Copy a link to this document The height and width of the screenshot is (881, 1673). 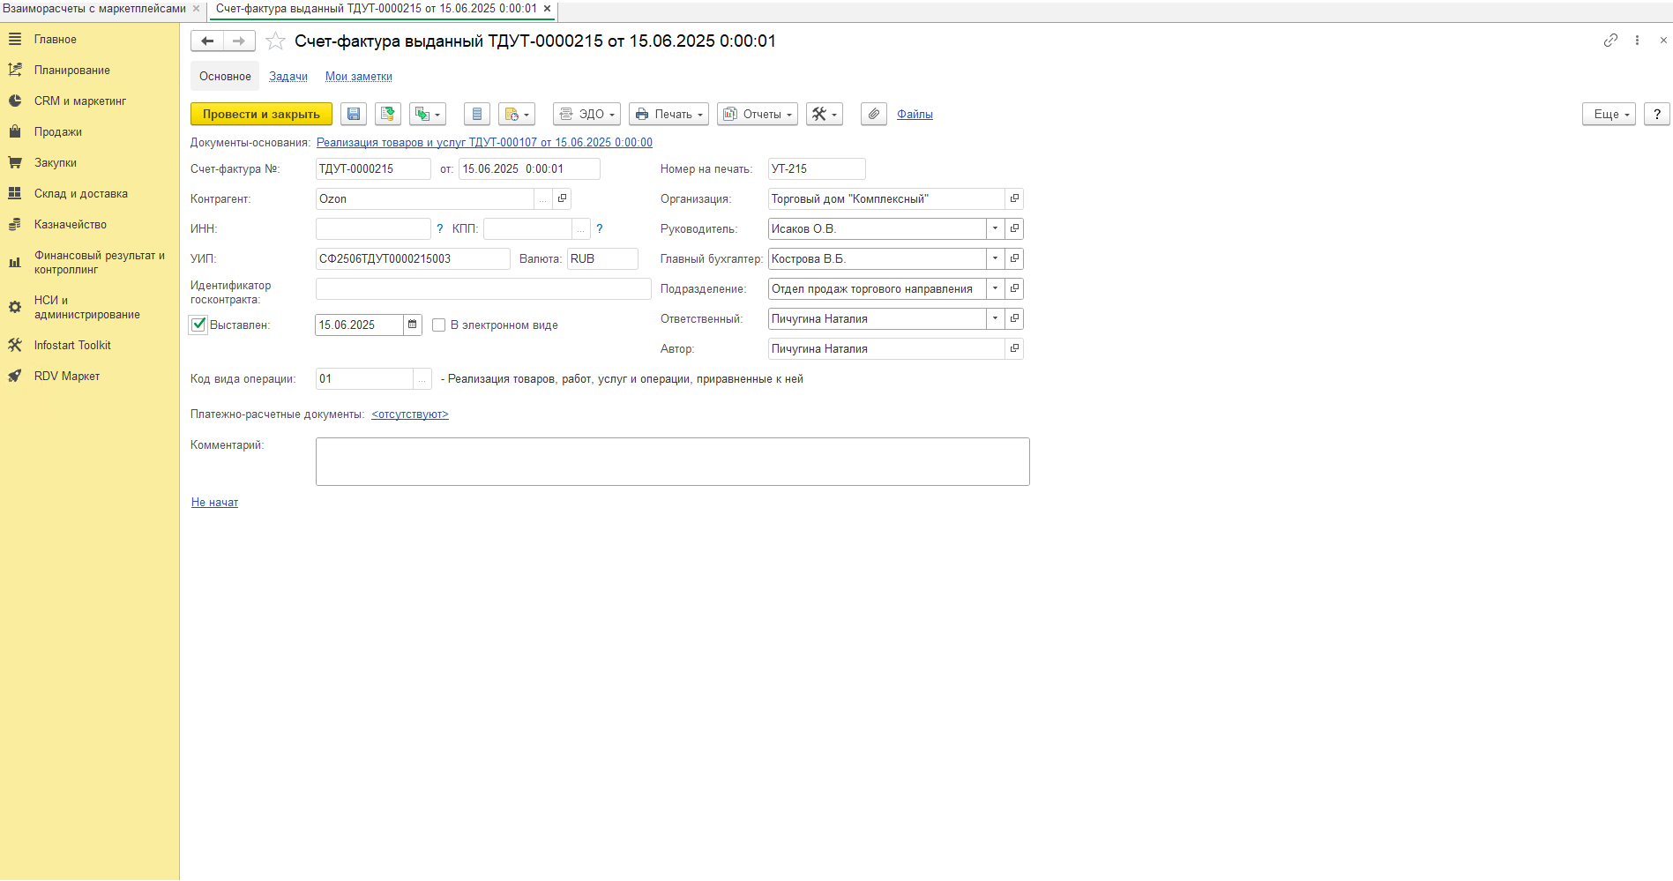pos(1610,41)
